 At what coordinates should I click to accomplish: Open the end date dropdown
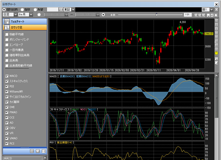(98, 15)
